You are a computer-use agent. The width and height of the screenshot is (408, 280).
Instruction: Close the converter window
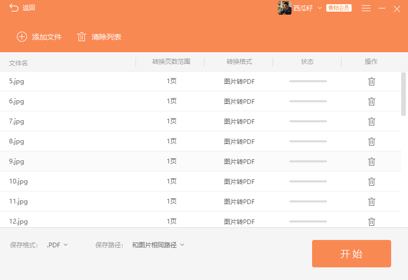click(x=397, y=9)
